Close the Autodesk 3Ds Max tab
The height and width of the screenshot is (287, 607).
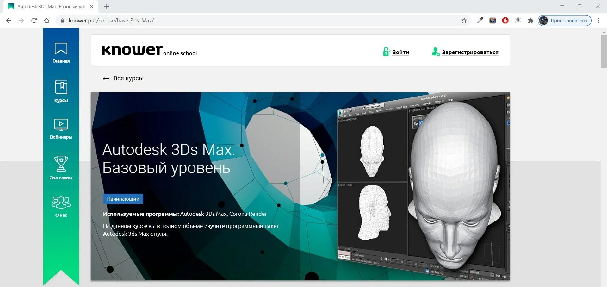tap(92, 6)
